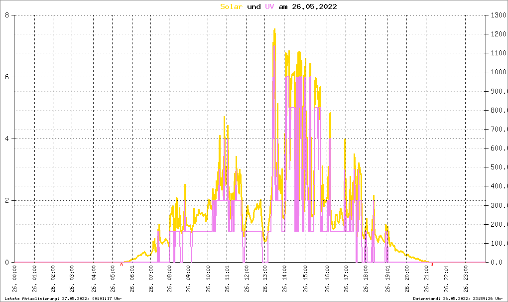508x302 pixels.
Task: Click left axis value "0"
Action: (7, 263)
